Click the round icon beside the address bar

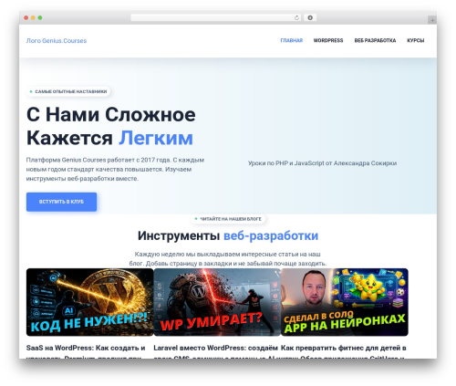click(x=310, y=18)
